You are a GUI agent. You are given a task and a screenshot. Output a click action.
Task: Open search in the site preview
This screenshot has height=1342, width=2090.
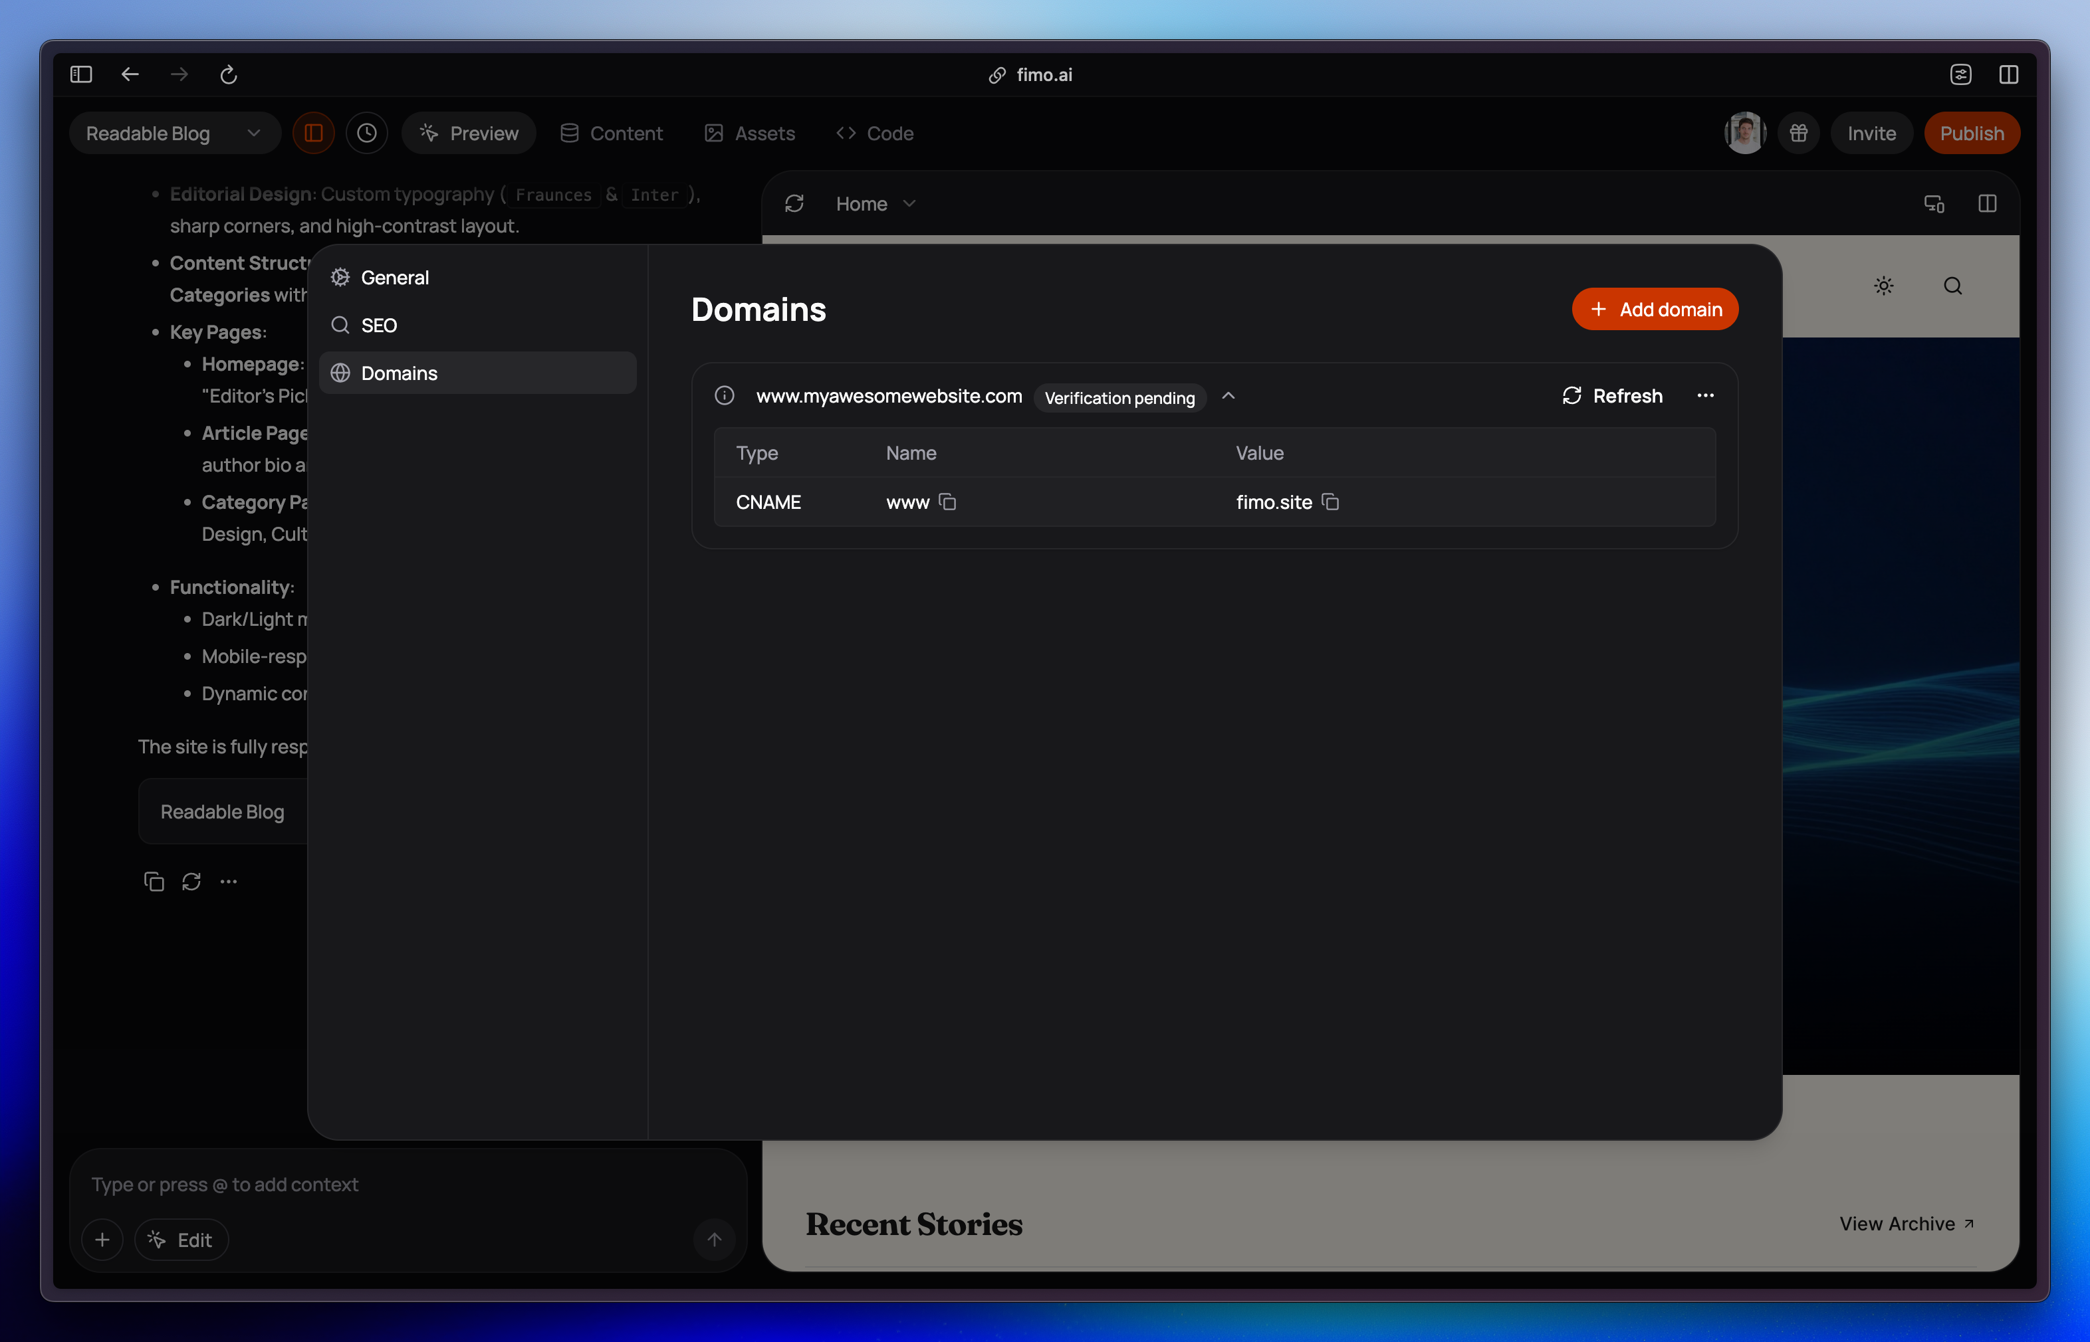[1953, 285]
